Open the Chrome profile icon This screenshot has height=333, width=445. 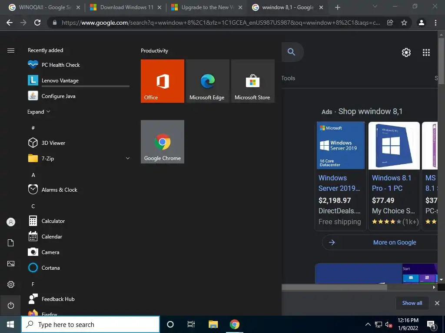click(x=422, y=23)
